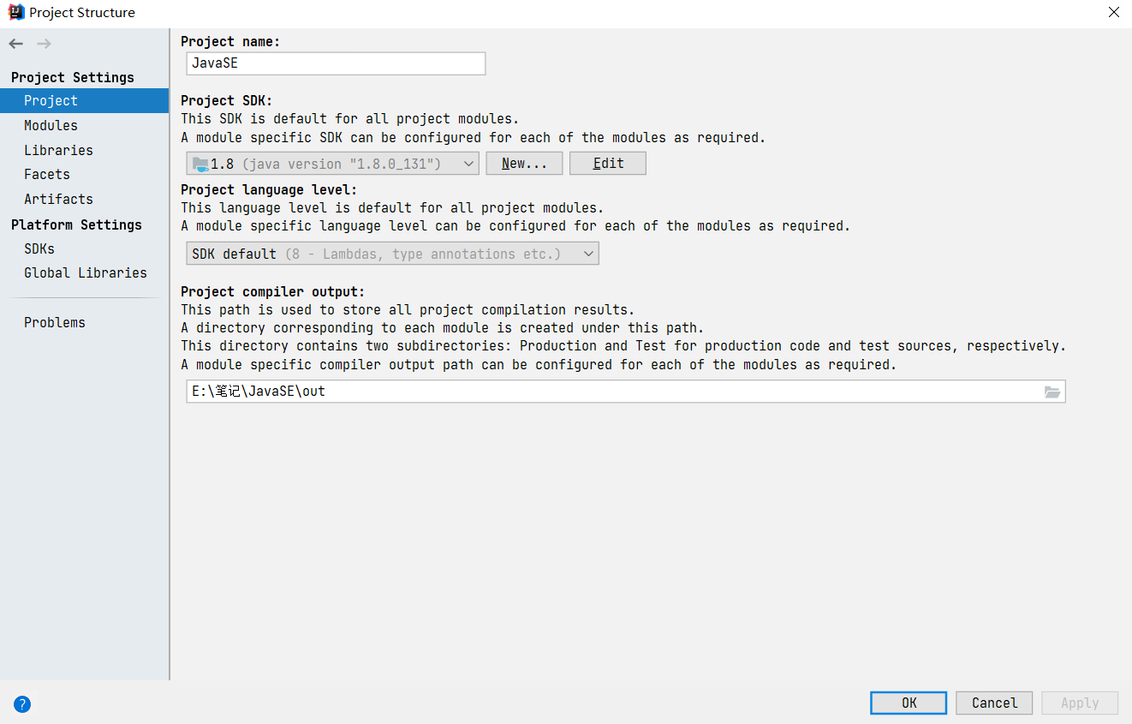Click into the Project name field
This screenshot has width=1132, height=724.
click(x=336, y=63)
